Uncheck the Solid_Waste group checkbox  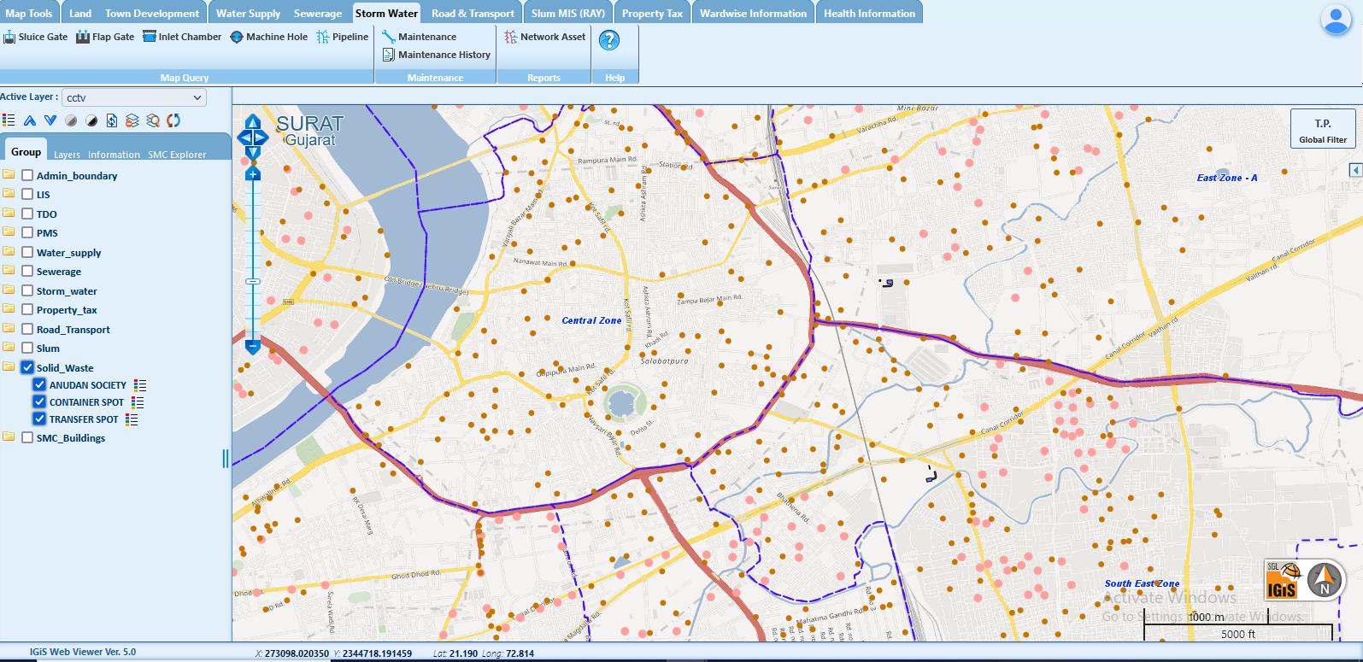(27, 367)
